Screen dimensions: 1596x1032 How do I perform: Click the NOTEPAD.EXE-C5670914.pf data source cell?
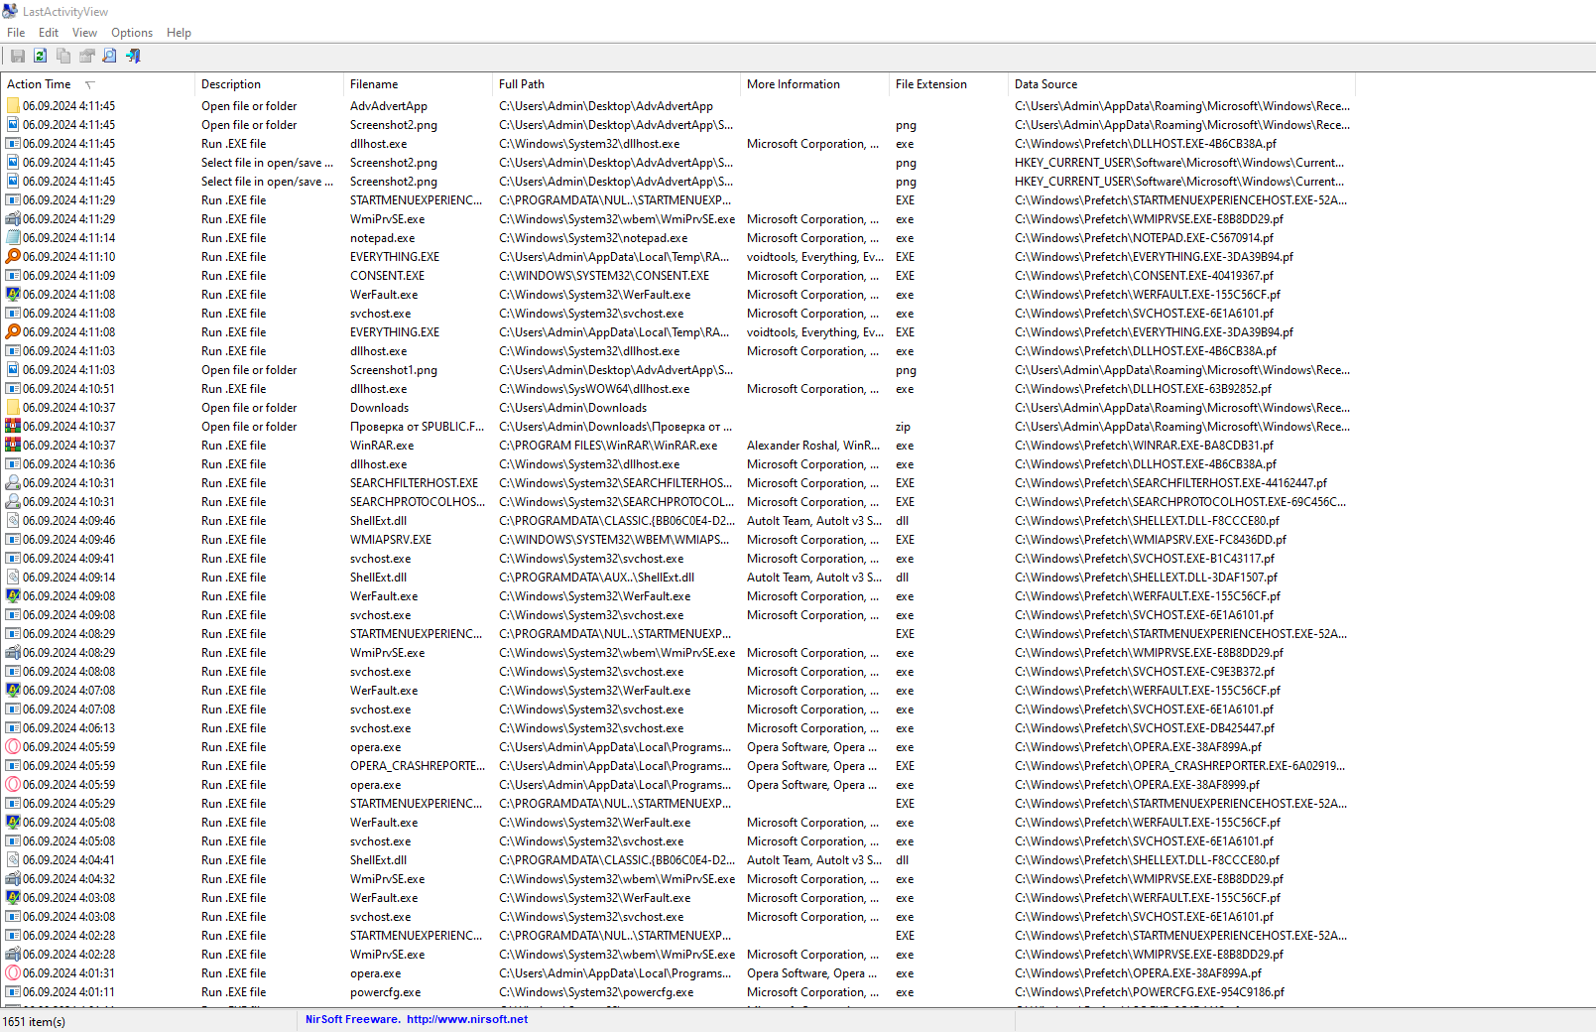click(1144, 238)
